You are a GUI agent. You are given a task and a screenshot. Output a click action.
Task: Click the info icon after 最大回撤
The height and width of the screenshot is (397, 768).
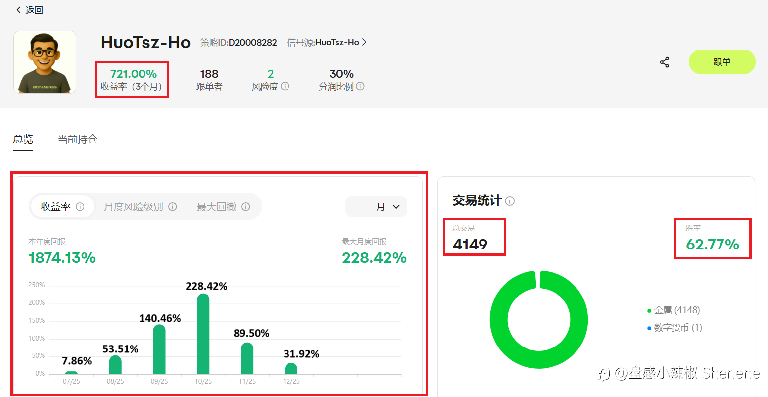click(246, 207)
